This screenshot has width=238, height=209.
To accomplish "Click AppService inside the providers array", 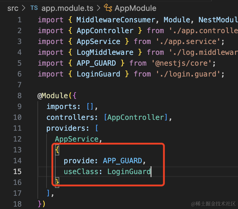I will click(77, 139).
